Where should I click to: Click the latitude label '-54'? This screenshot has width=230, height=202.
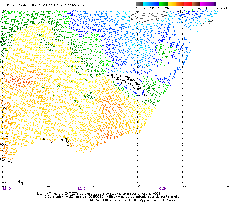[3, 74]
